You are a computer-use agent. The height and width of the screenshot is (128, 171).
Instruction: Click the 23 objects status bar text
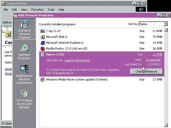click(x=6, y=123)
